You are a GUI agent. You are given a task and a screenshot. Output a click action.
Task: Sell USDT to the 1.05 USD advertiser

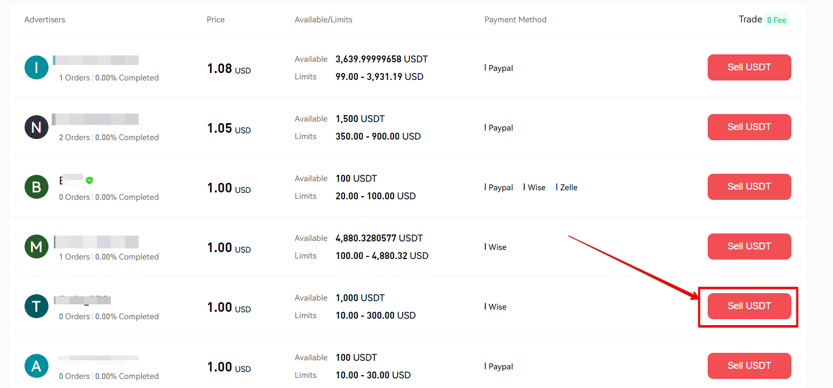tap(749, 127)
